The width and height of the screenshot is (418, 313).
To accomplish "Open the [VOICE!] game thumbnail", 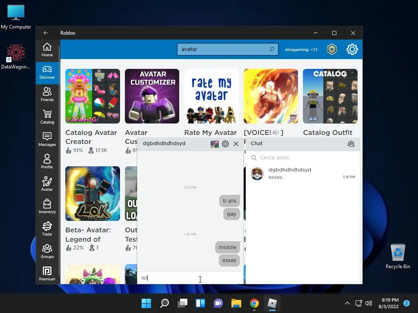I will pos(271,96).
